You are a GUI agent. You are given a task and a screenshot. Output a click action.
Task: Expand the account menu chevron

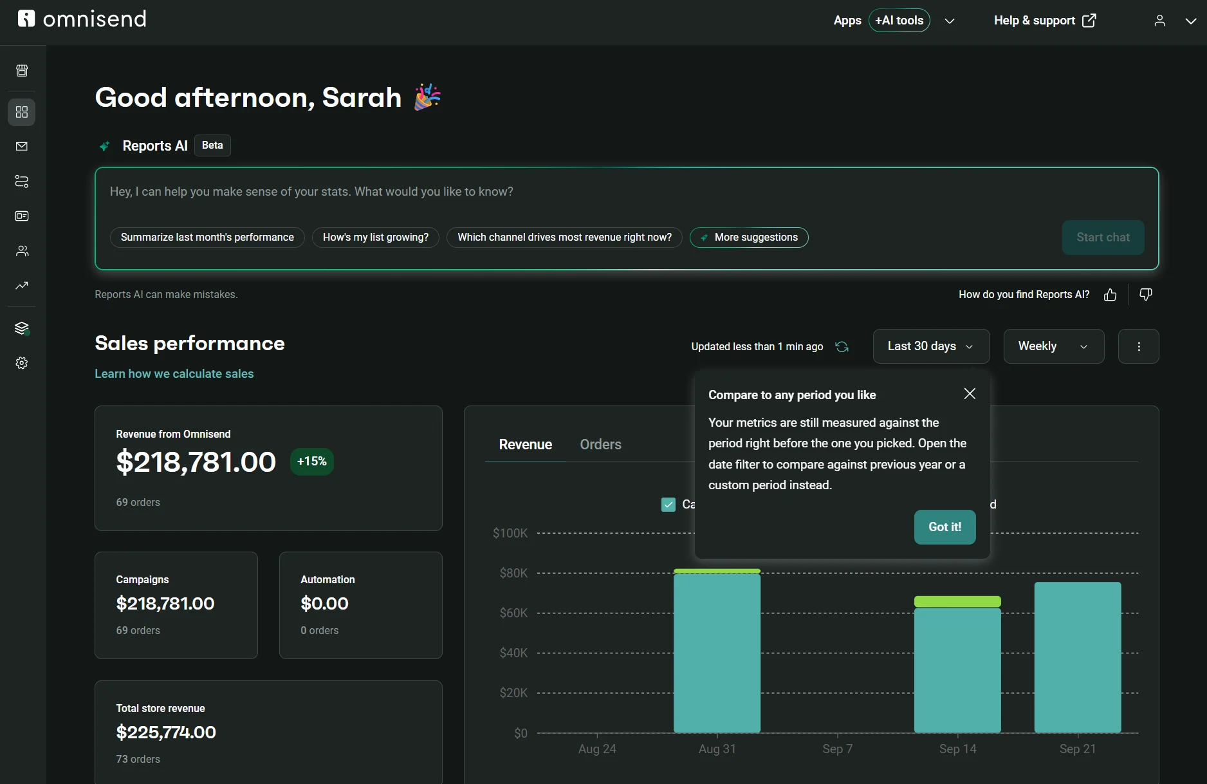(x=1191, y=21)
